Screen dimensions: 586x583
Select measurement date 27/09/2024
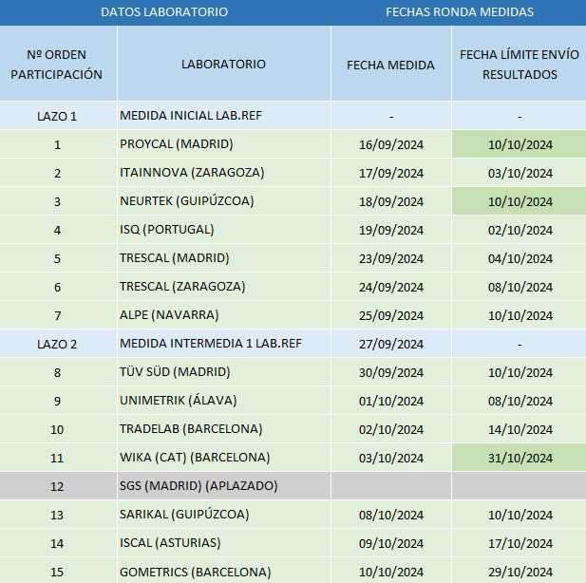point(391,344)
